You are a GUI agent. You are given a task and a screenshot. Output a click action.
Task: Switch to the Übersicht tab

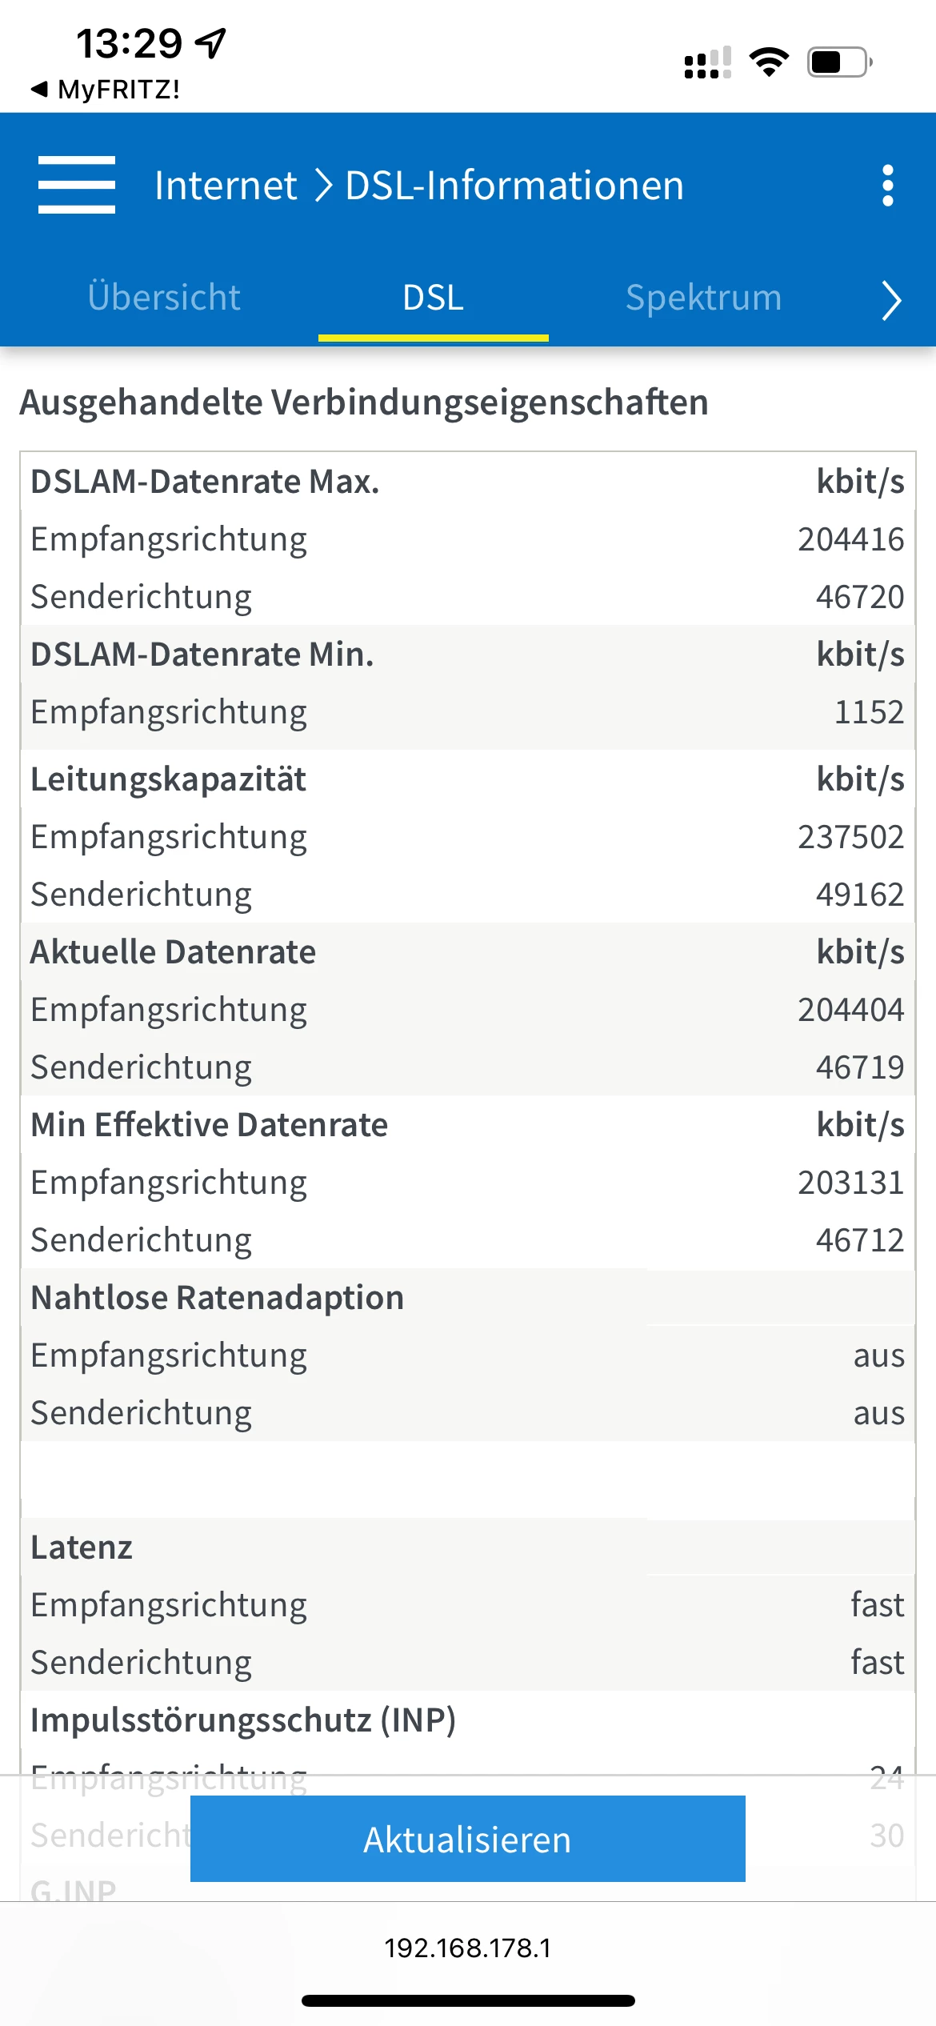point(164,297)
